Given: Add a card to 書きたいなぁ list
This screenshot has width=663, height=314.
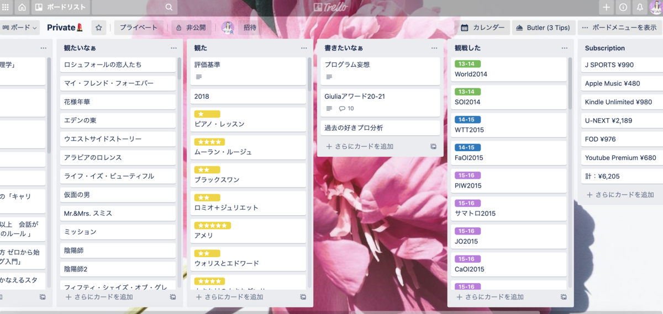Looking at the screenshot, I should click(360, 146).
